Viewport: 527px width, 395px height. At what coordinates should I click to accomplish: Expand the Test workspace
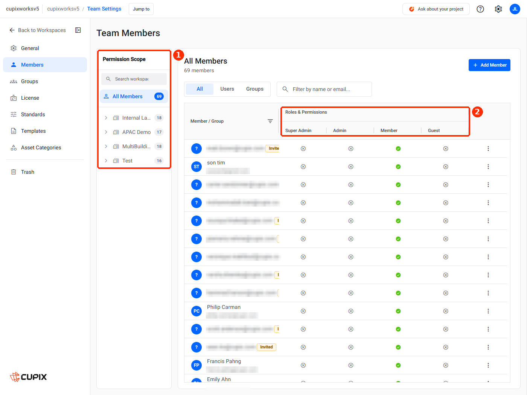pos(106,161)
